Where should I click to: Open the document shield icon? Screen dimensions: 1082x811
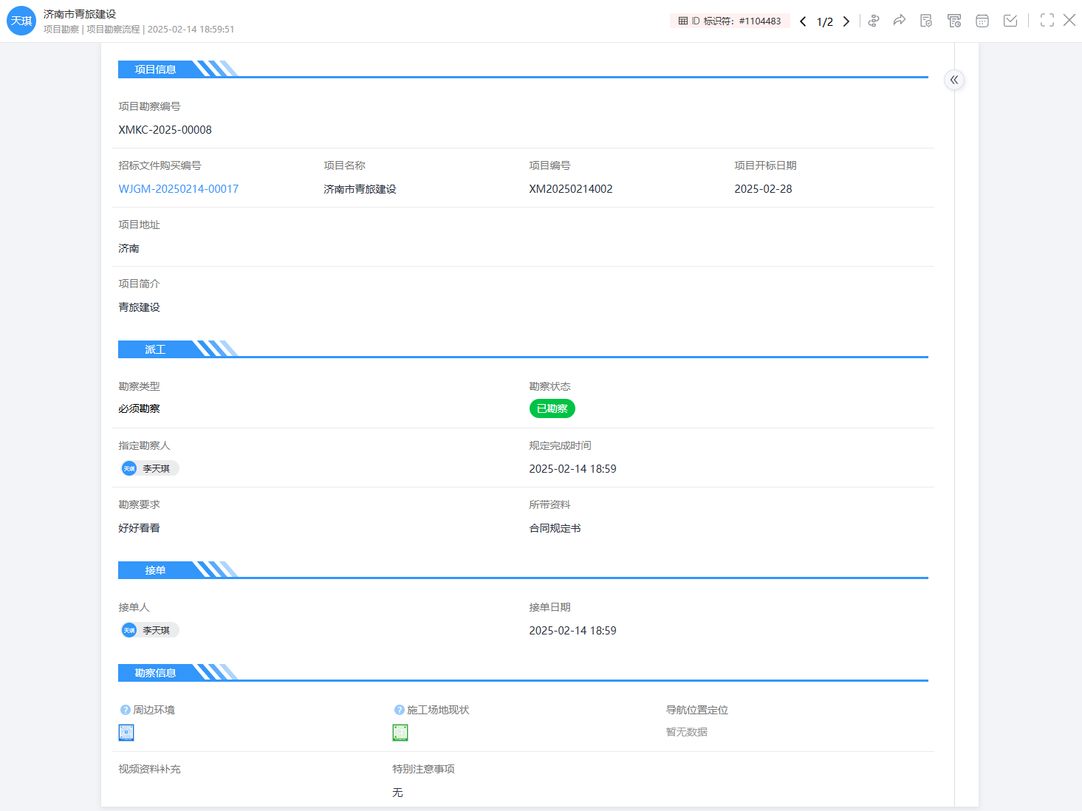click(x=926, y=21)
